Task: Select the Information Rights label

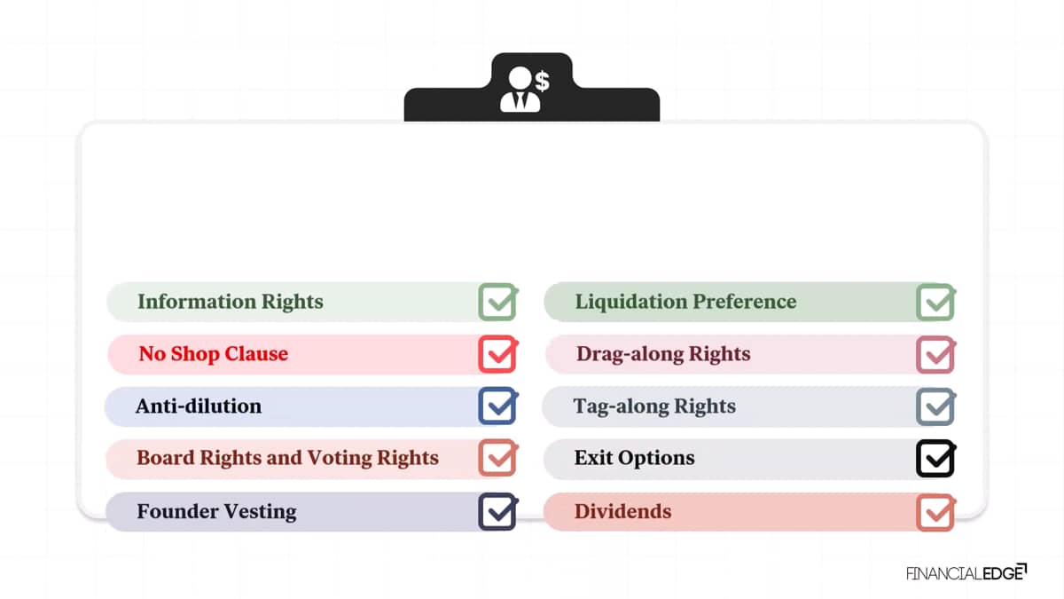Action: (x=231, y=302)
